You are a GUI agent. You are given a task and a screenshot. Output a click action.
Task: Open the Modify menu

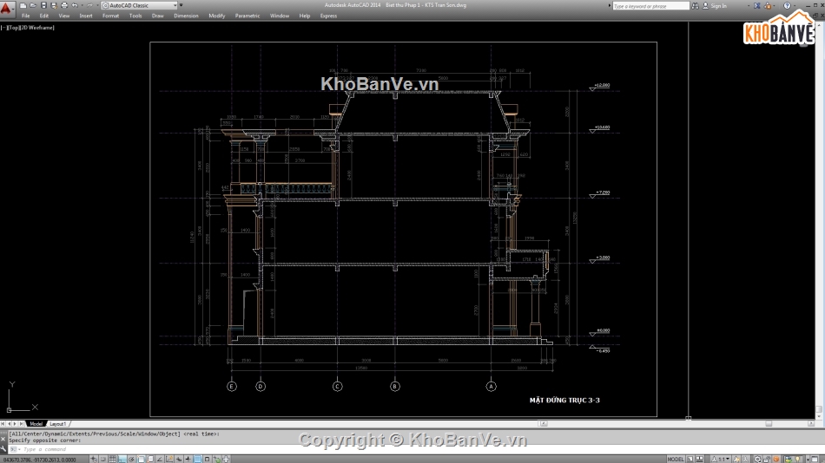point(217,16)
